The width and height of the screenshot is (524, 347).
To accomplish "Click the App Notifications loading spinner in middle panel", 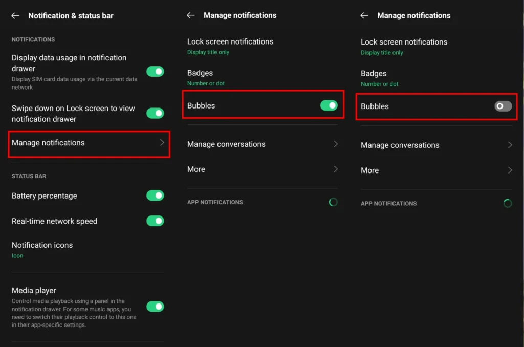I will [x=333, y=202].
